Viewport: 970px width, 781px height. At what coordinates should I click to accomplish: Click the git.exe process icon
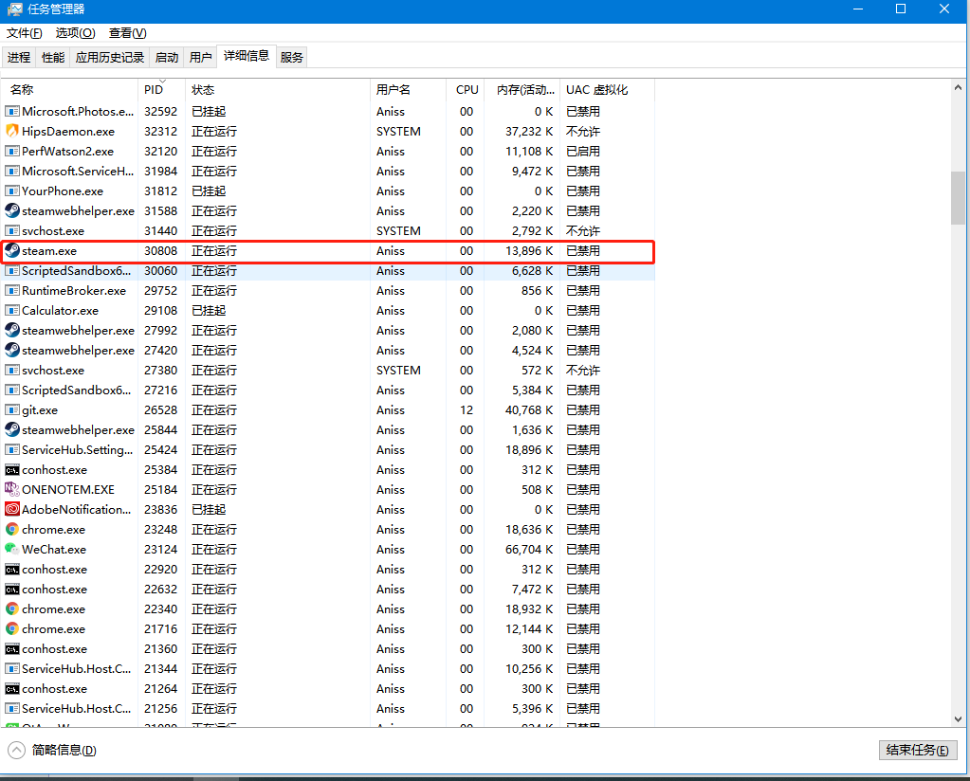click(11, 409)
